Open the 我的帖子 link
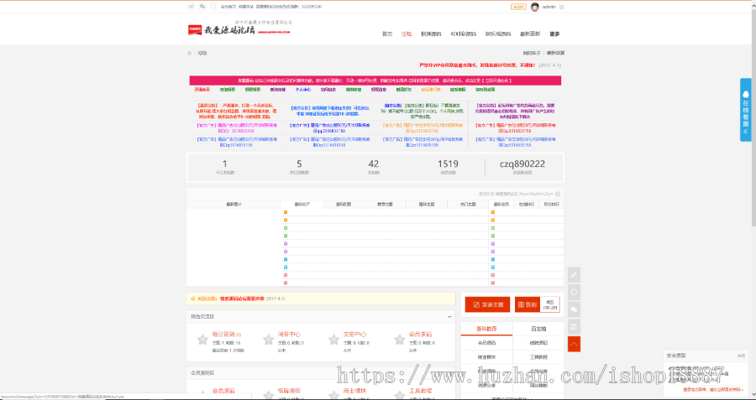 [x=533, y=53]
